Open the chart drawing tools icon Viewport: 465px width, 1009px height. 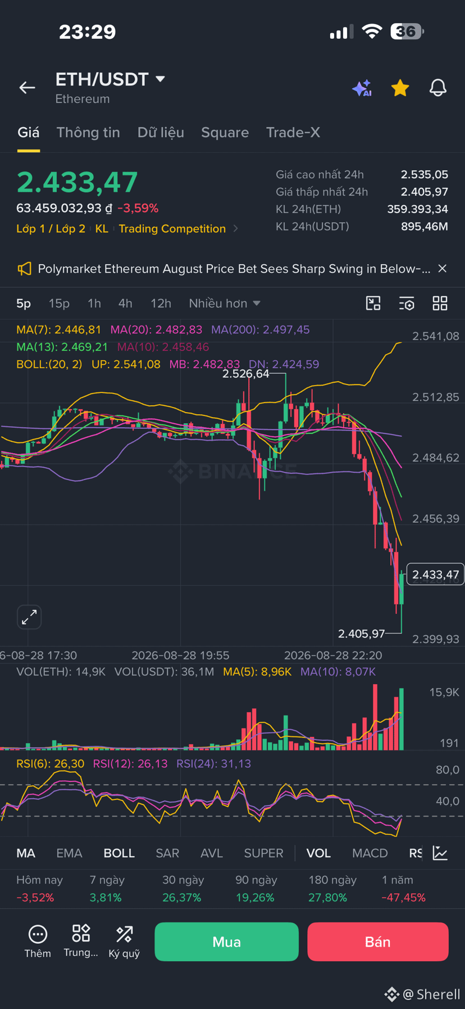point(373,304)
